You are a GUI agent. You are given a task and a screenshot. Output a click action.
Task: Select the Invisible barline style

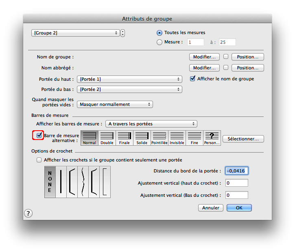pos(177,138)
